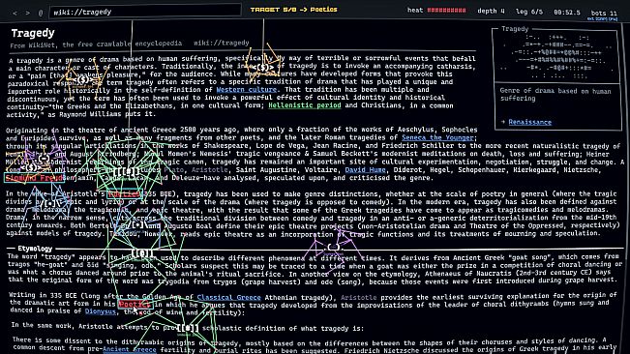The width and height of the screenshot is (630, 354).
Task: Open the Western culture link
Action: pyautogui.click(x=247, y=90)
